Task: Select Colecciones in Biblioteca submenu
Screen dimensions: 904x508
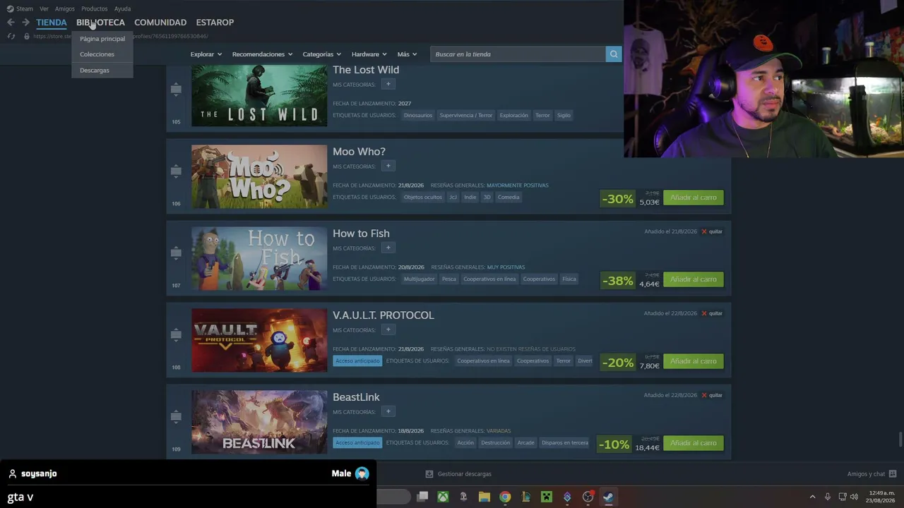Action: 102,54
